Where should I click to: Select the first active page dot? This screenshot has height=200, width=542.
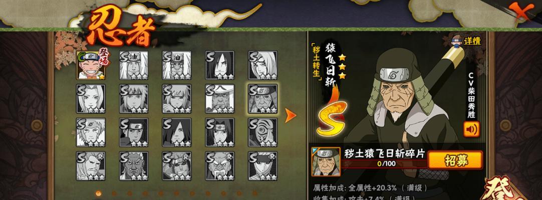(x=99, y=193)
